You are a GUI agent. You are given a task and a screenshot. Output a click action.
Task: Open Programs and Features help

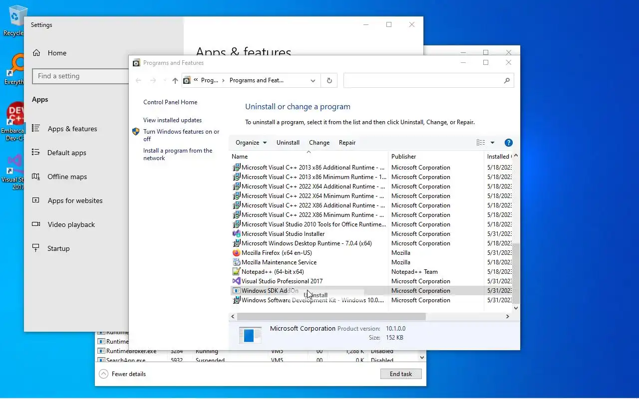[509, 143]
